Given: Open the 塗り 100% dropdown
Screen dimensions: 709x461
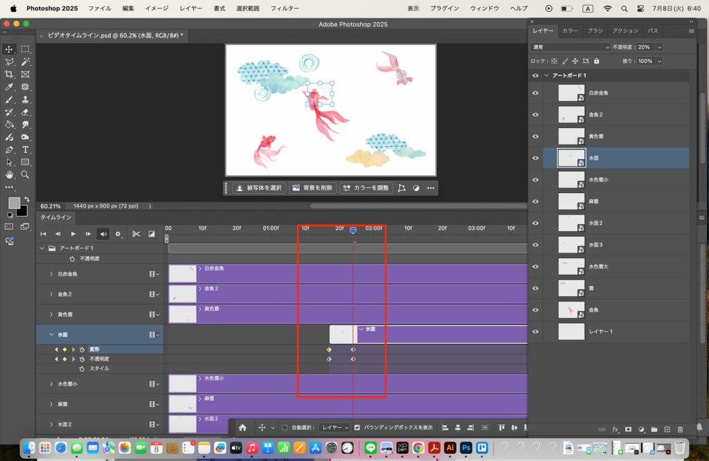Looking at the screenshot, I should point(659,61).
